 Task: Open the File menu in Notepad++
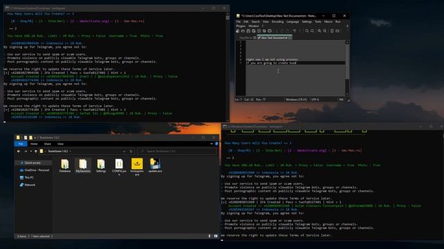tap(239, 21)
